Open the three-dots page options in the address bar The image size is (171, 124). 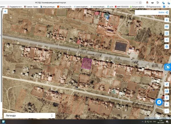tap(137, 3)
